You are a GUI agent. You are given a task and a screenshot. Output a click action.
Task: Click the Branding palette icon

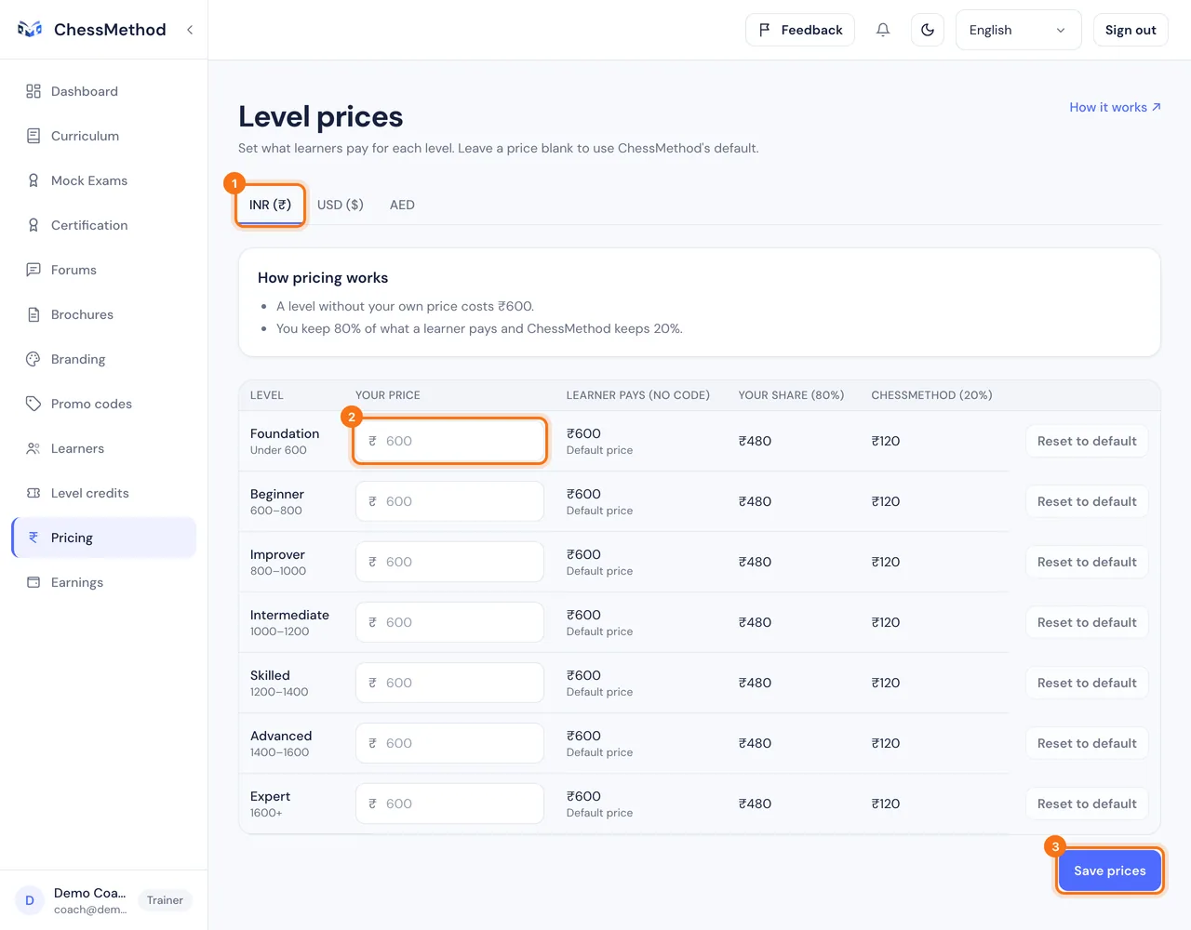(x=33, y=359)
